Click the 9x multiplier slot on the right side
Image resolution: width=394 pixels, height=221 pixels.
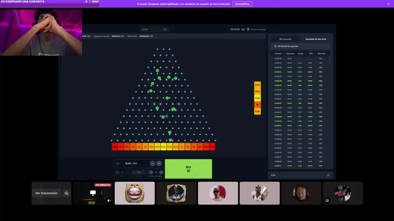coord(194,147)
